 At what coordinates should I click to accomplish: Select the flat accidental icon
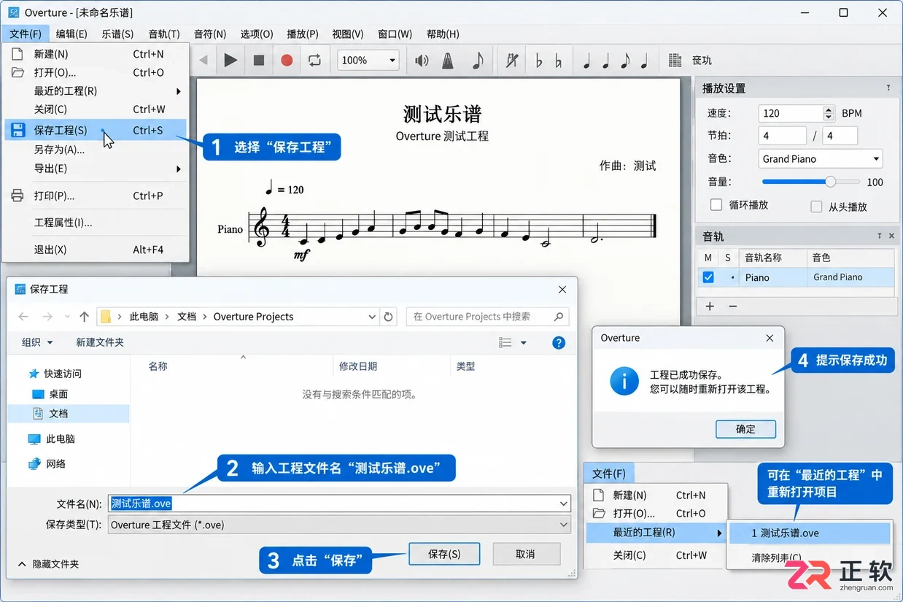tap(539, 61)
